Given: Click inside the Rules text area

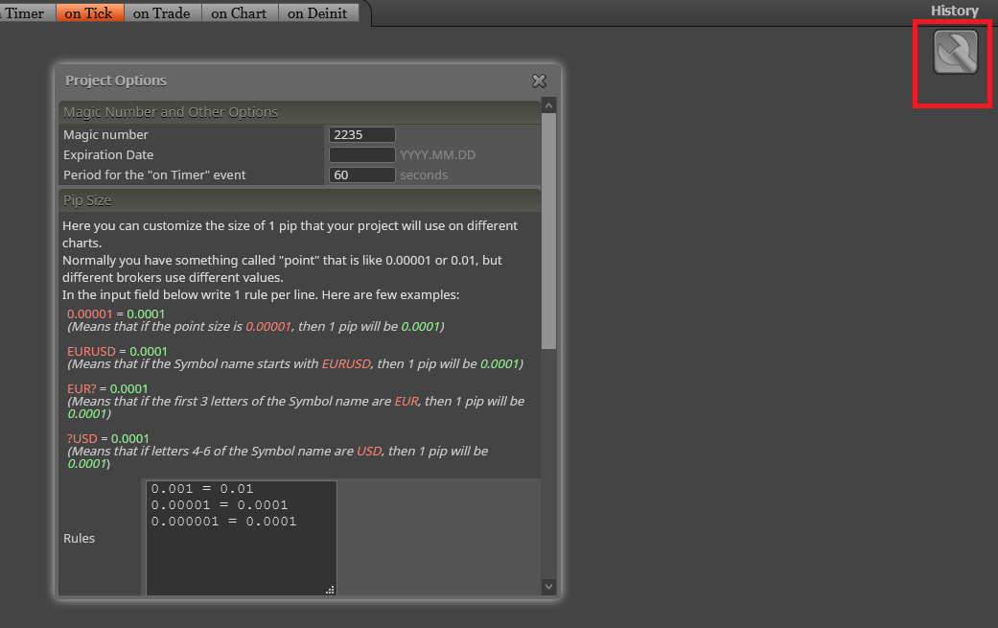Looking at the screenshot, I should coord(242,538).
